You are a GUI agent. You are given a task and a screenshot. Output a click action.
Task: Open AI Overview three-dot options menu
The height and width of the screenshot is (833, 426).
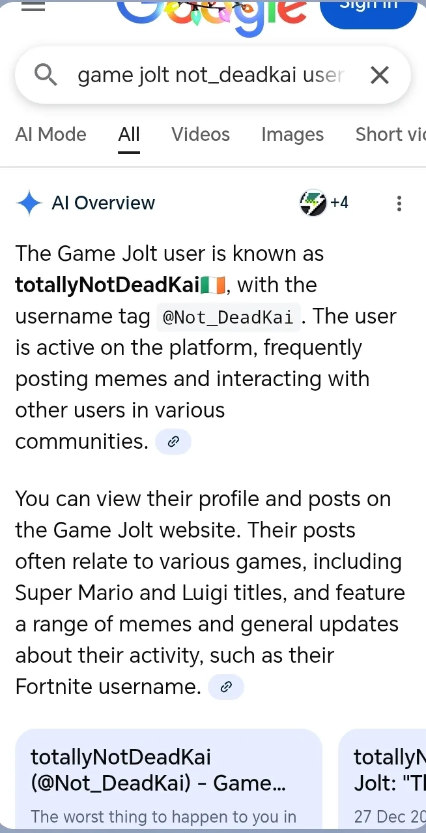pyautogui.click(x=399, y=204)
